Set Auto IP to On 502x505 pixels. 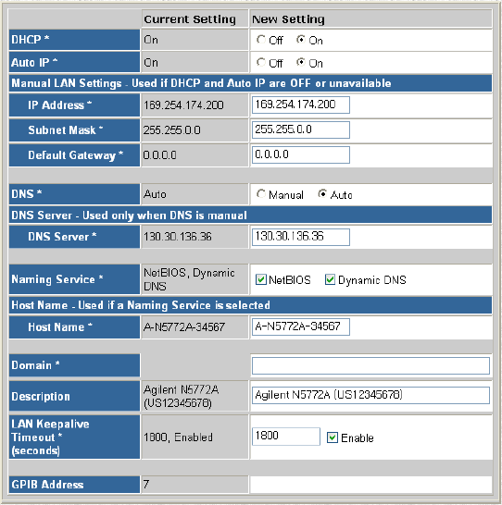(301, 62)
